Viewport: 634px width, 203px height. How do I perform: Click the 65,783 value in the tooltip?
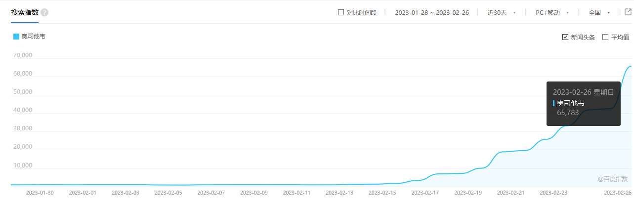(568, 113)
